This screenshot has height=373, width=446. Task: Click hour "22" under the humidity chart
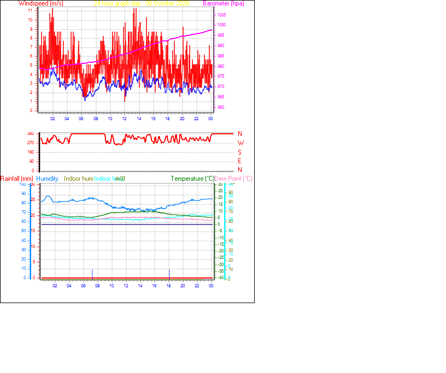197,286
